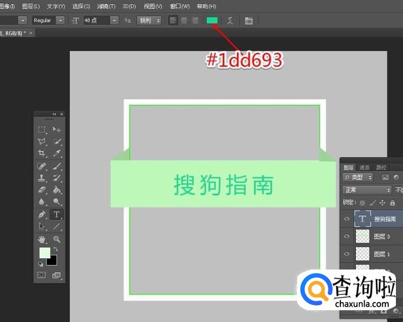
Task: Left align text in options bar
Action: pyautogui.click(x=173, y=20)
